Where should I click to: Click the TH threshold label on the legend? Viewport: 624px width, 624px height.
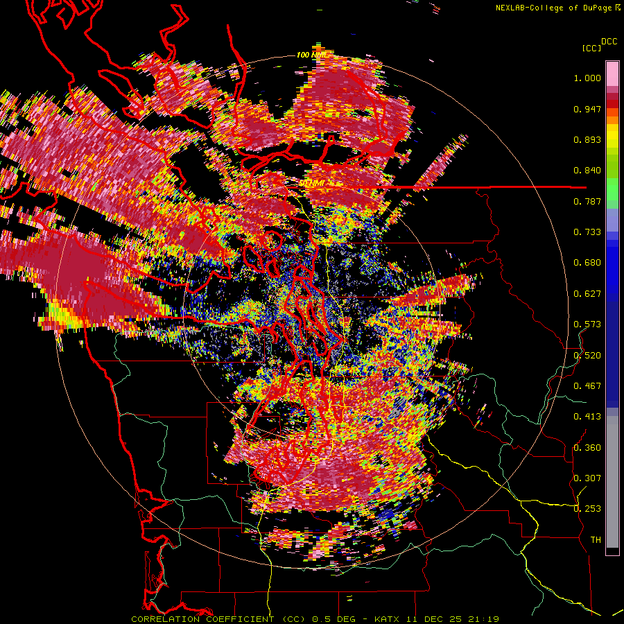point(596,539)
